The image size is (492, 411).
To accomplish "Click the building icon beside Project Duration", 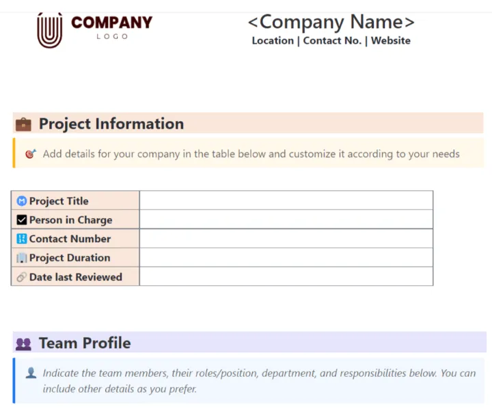I will (x=22, y=258).
